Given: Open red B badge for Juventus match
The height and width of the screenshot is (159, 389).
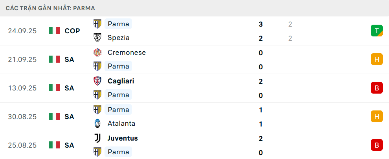Looking at the screenshot, I should tap(376, 145).
